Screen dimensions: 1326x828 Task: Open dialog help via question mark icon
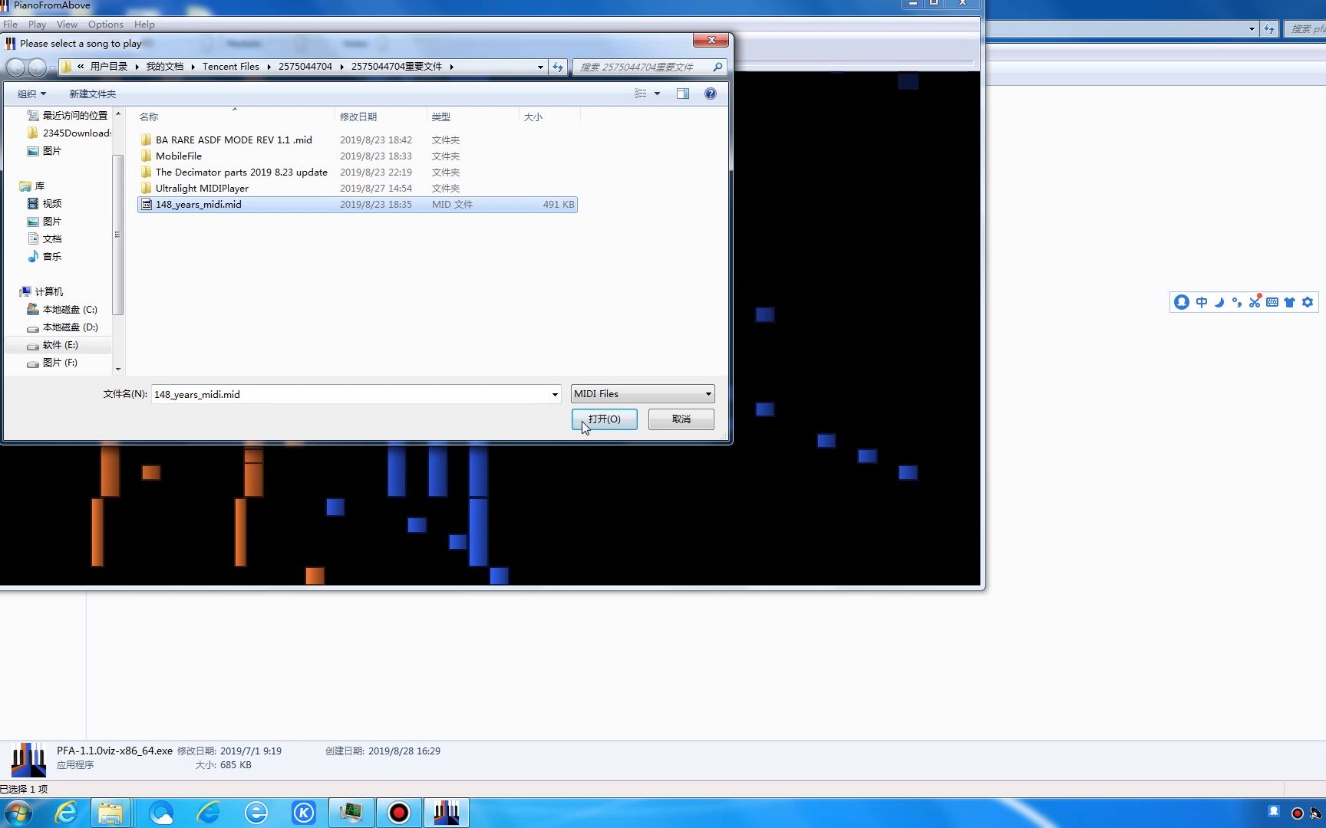click(711, 94)
